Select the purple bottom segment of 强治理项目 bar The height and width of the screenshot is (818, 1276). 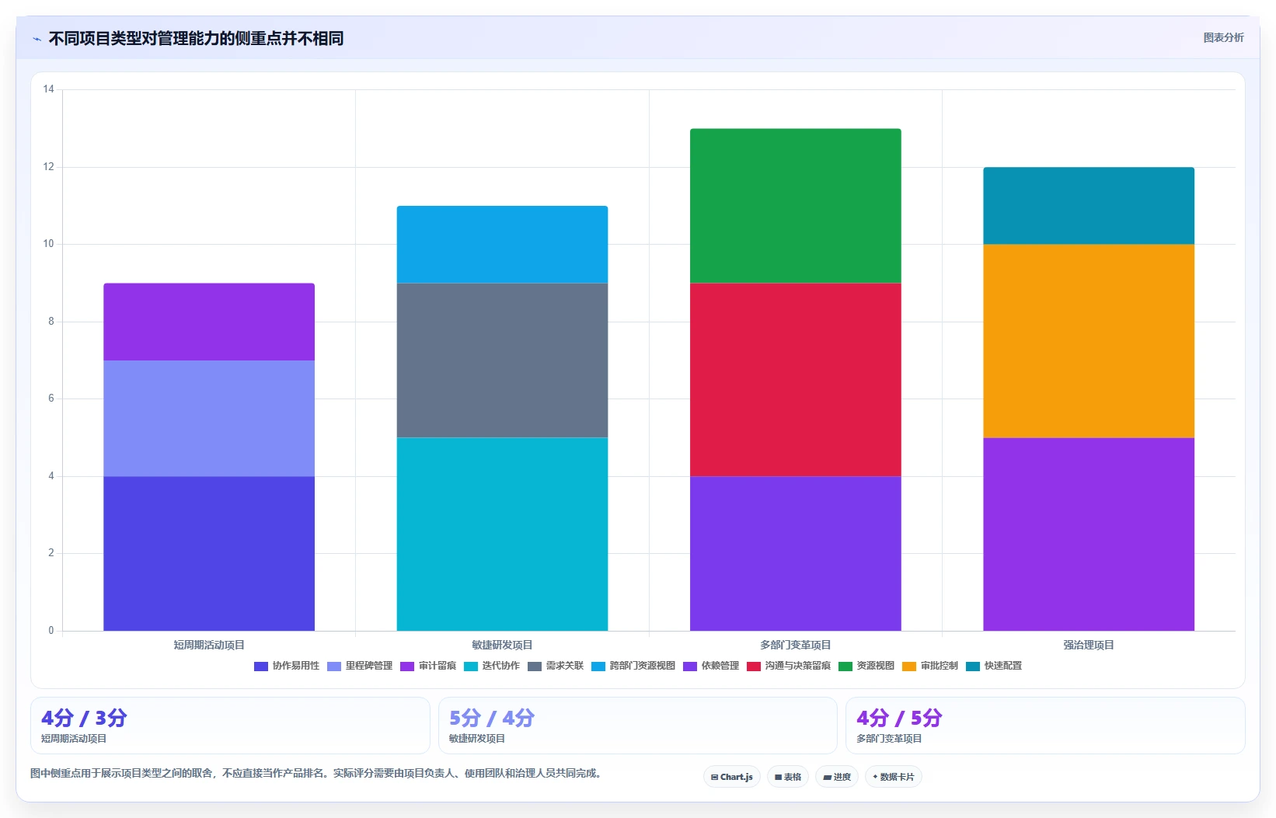coord(1089,534)
